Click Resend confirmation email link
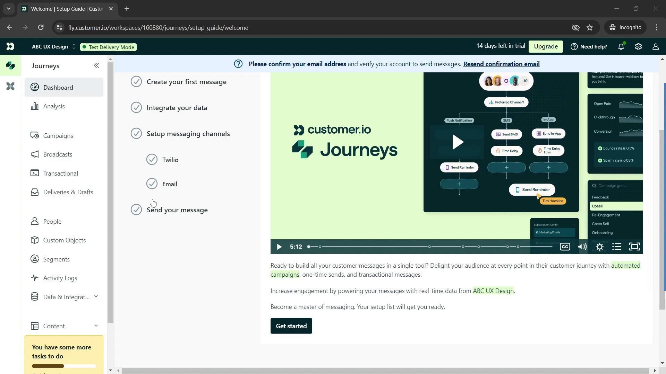This screenshot has width=666, height=374. (x=501, y=64)
